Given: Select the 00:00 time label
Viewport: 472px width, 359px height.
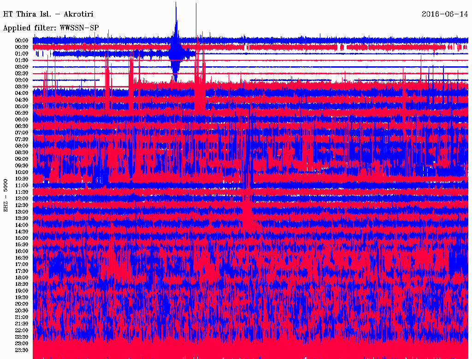Looking at the screenshot, I should coord(22,41).
